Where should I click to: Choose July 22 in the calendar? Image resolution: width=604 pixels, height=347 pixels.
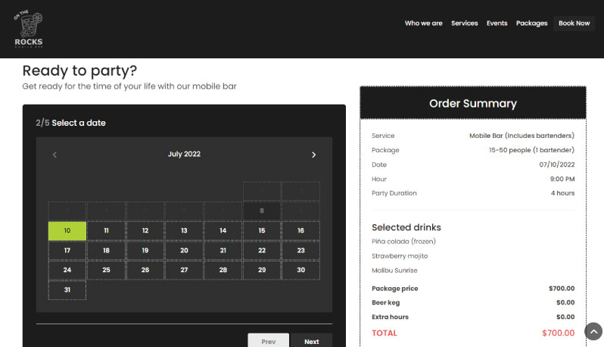[262, 251]
